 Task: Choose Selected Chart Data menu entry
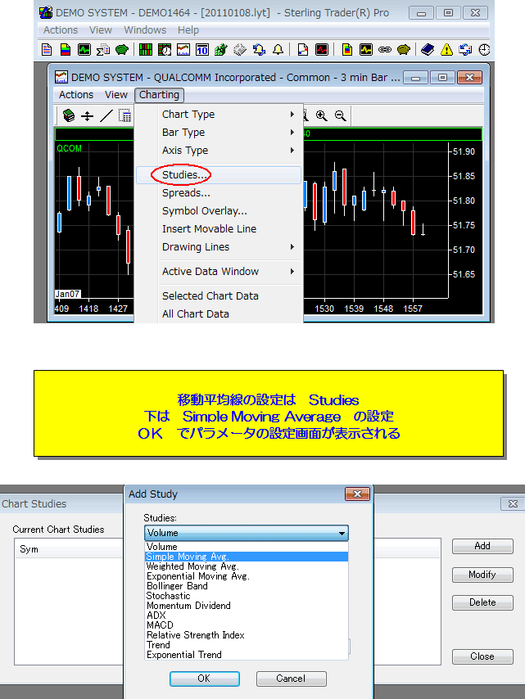(219, 296)
